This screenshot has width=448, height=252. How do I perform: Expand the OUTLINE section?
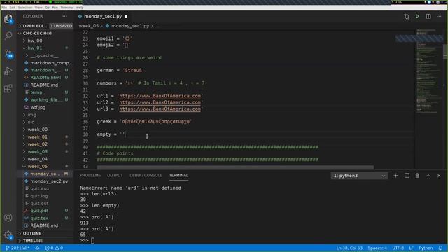point(45,233)
